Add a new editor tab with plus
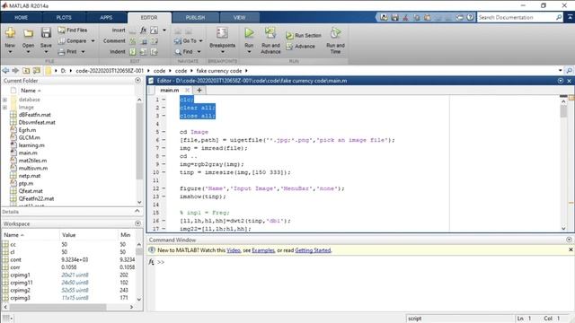Image resolution: width=575 pixels, height=323 pixels. (199, 90)
